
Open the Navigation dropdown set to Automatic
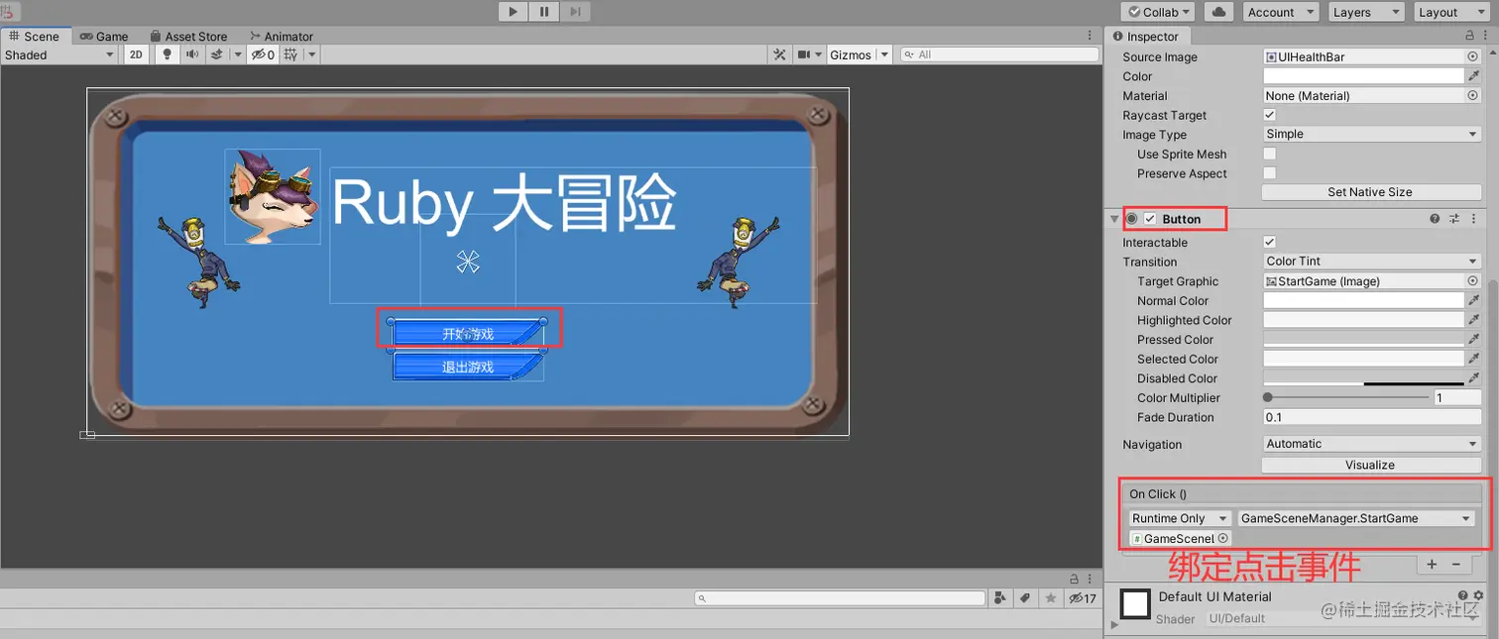pos(1372,444)
